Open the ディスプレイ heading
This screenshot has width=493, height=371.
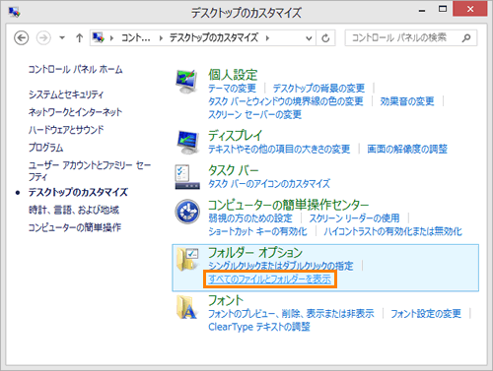(x=236, y=136)
